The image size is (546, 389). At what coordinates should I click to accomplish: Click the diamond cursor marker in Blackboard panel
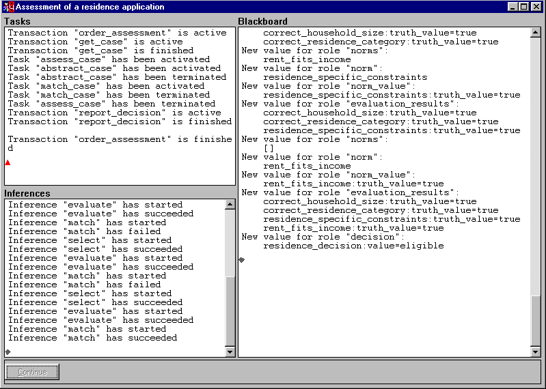241,259
